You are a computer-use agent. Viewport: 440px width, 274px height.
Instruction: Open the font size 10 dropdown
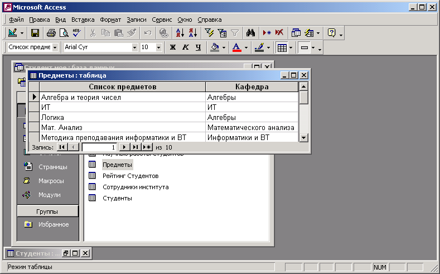point(158,47)
